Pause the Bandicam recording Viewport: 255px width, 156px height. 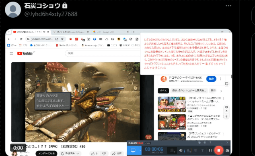210,150
